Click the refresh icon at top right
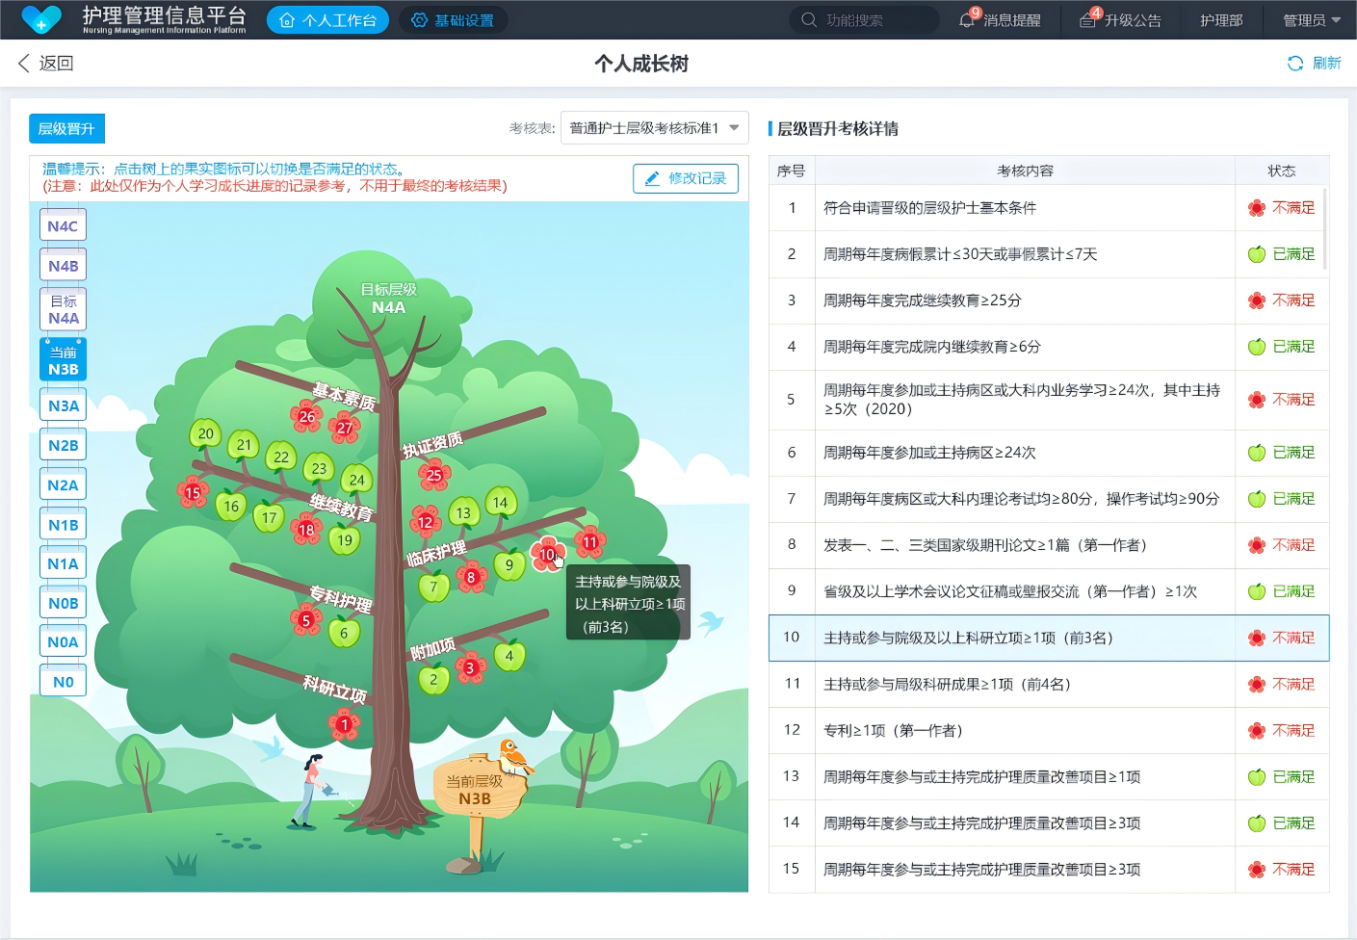This screenshot has width=1357, height=940. point(1295,64)
